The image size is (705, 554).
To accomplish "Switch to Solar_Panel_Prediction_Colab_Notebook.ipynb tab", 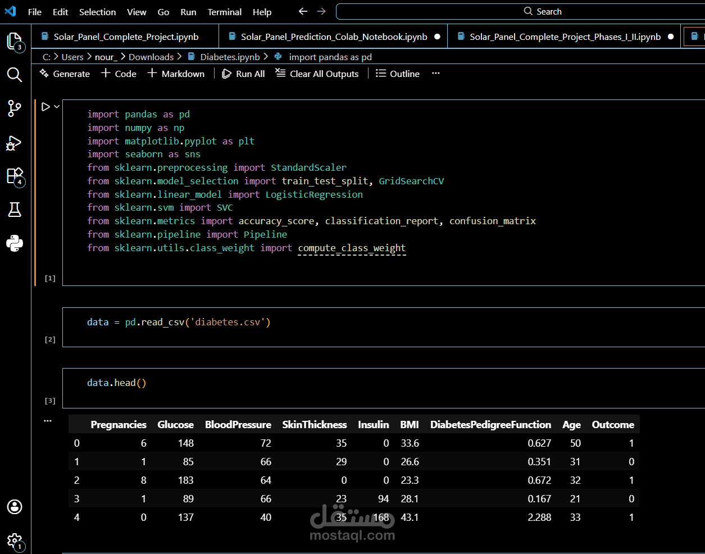I will point(334,37).
